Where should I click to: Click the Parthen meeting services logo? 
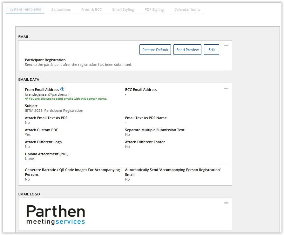tap(56, 214)
